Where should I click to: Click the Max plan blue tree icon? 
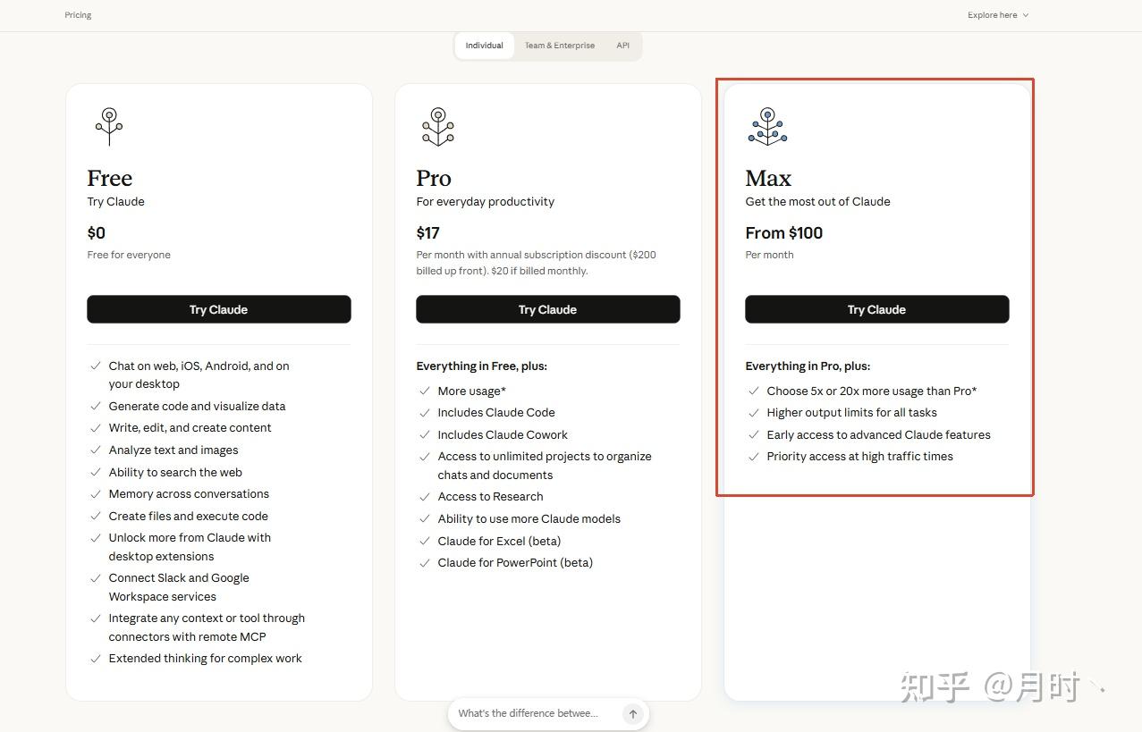(767, 126)
